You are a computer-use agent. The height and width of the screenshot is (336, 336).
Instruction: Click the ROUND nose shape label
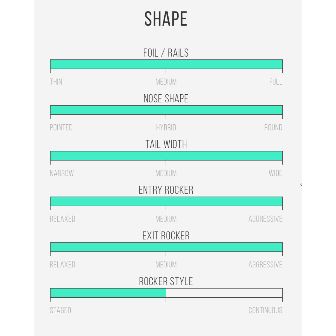(x=273, y=127)
